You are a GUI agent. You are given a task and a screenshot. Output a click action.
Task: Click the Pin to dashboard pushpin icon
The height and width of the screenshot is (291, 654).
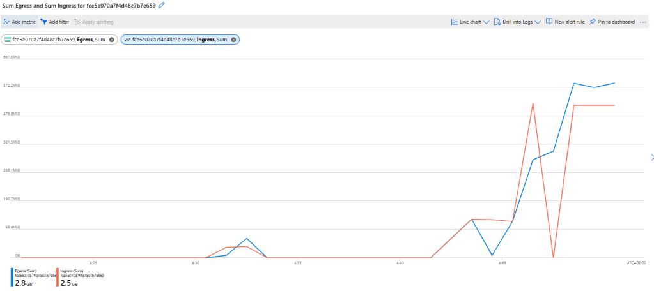(x=593, y=22)
